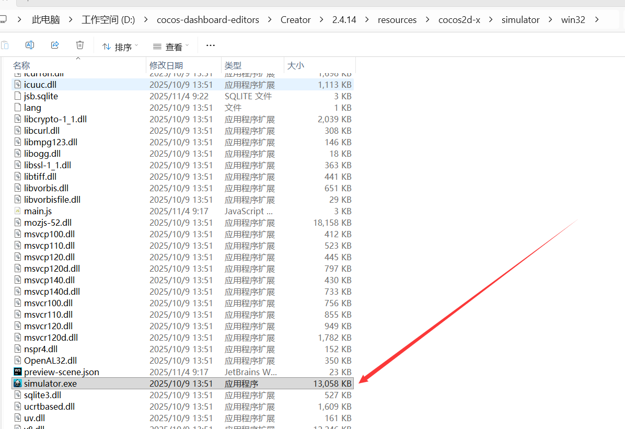The height and width of the screenshot is (429, 625).
Task: Select the libcrypto-1_1.dll file name
Action: [x=55, y=119]
